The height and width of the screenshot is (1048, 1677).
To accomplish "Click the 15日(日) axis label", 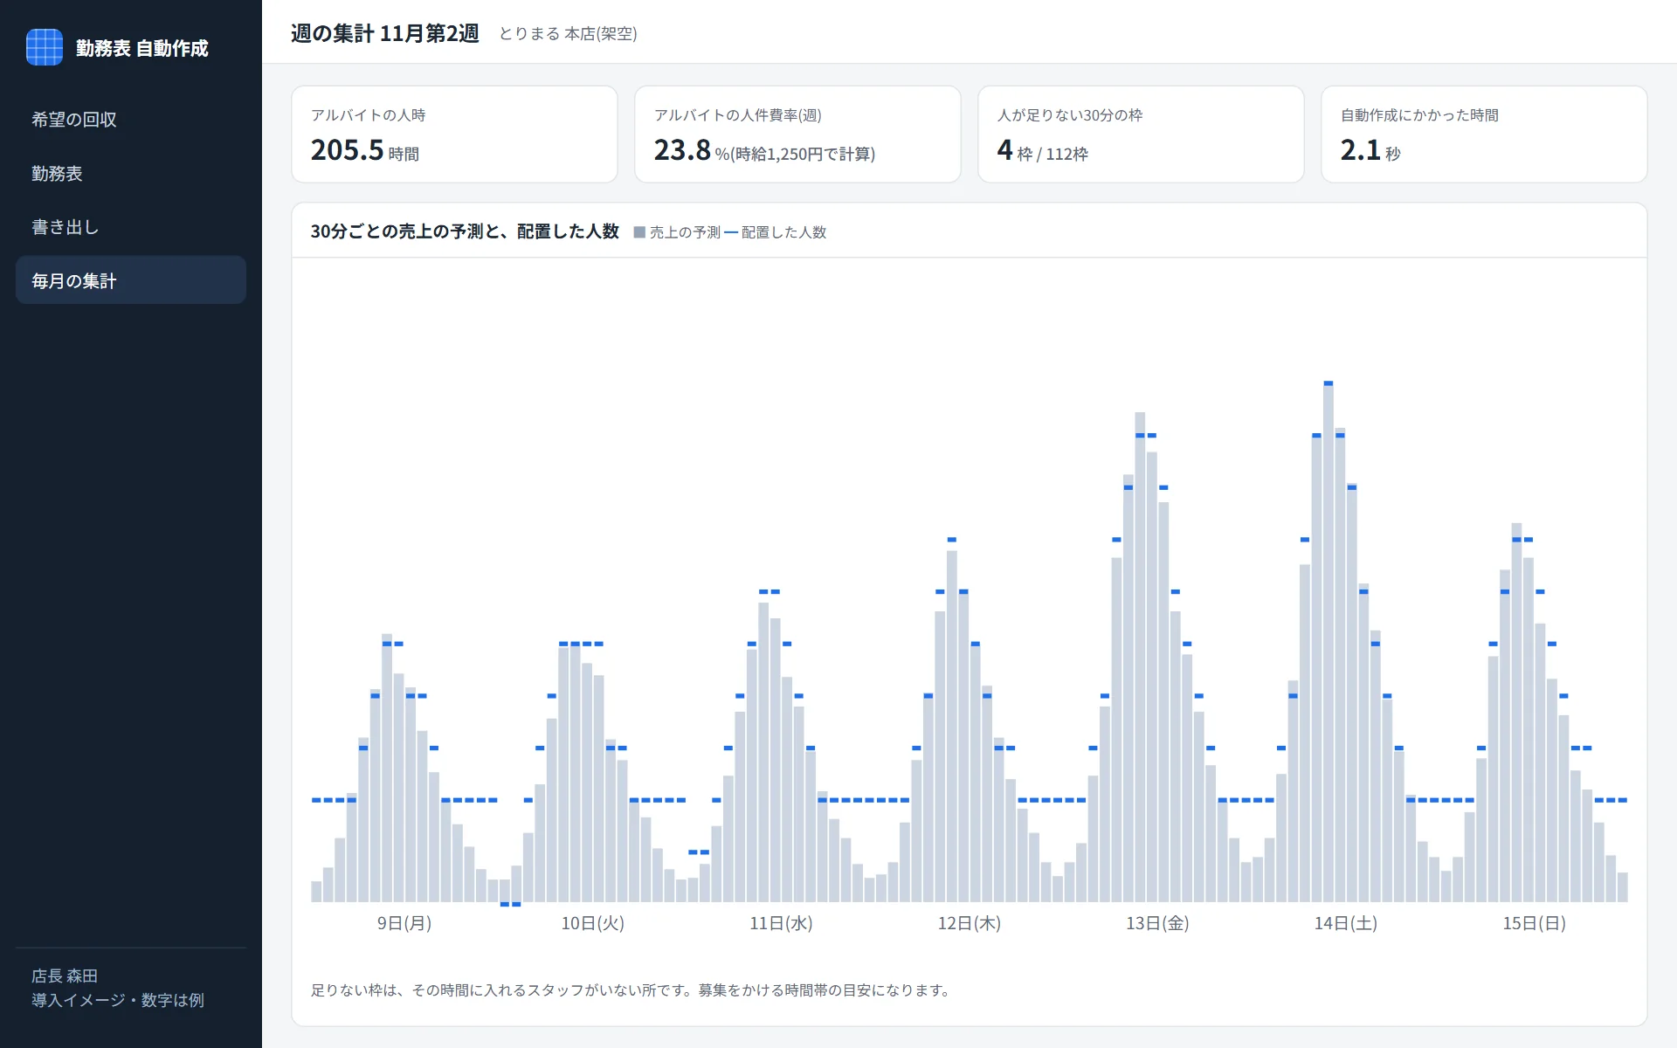I will pyautogui.click(x=1534, y=923).
